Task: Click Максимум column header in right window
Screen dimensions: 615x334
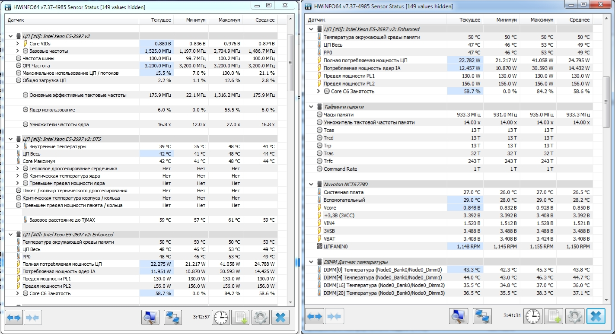Action: [539, 20]
